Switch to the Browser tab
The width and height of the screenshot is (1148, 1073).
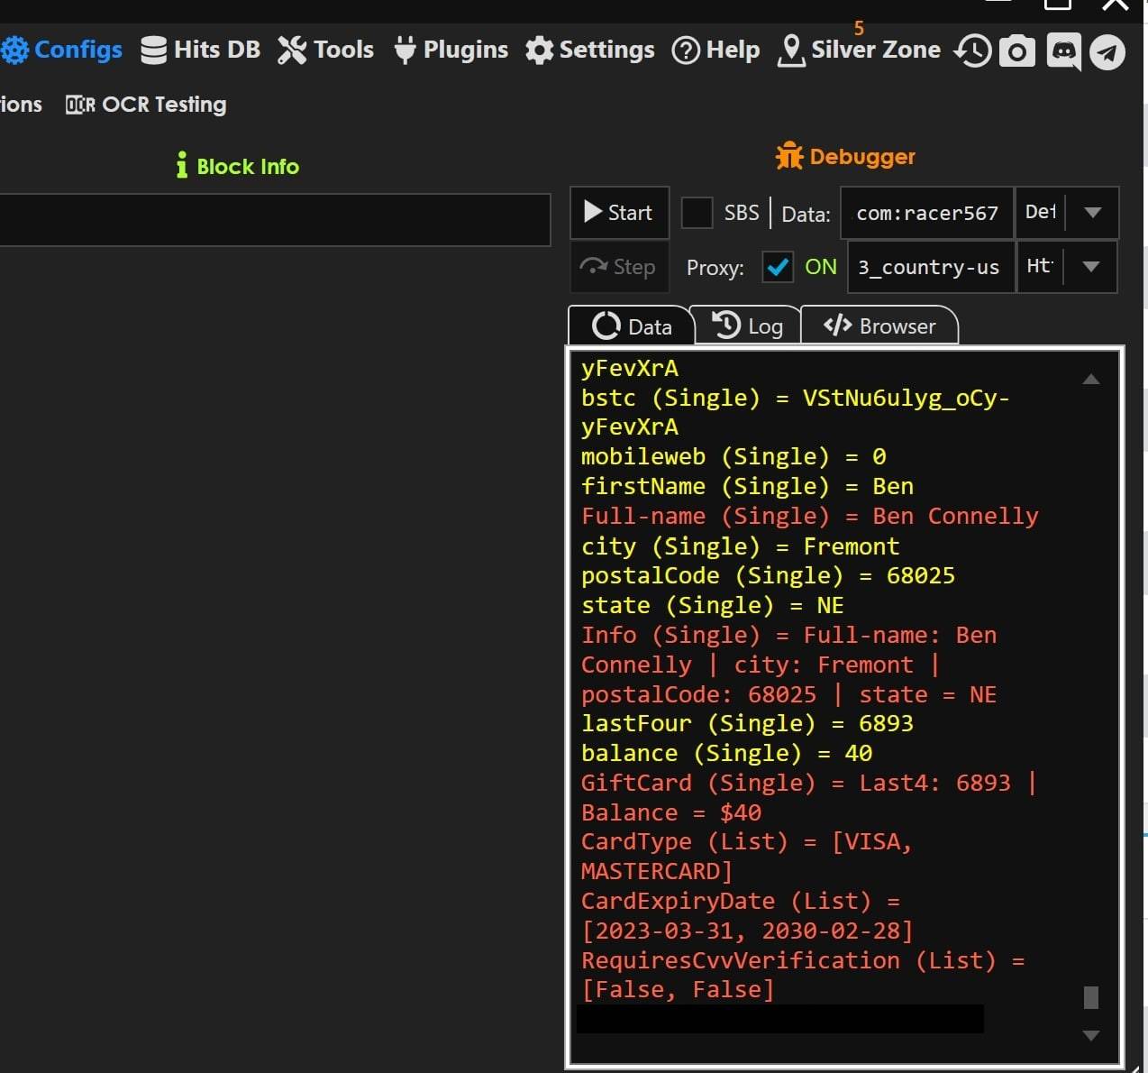[879, 326]
